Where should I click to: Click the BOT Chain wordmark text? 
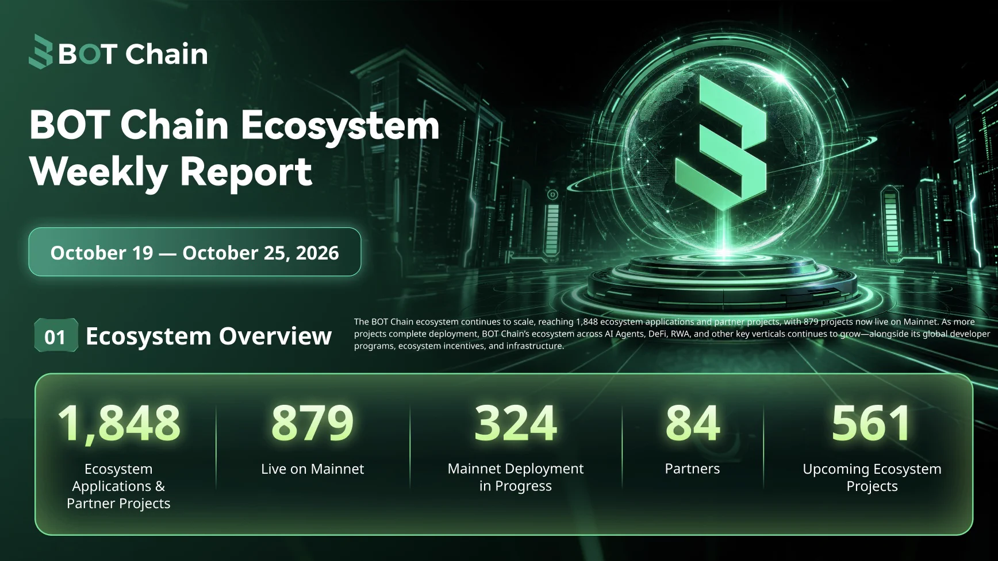pyautogui.click(x=133, y=54)
